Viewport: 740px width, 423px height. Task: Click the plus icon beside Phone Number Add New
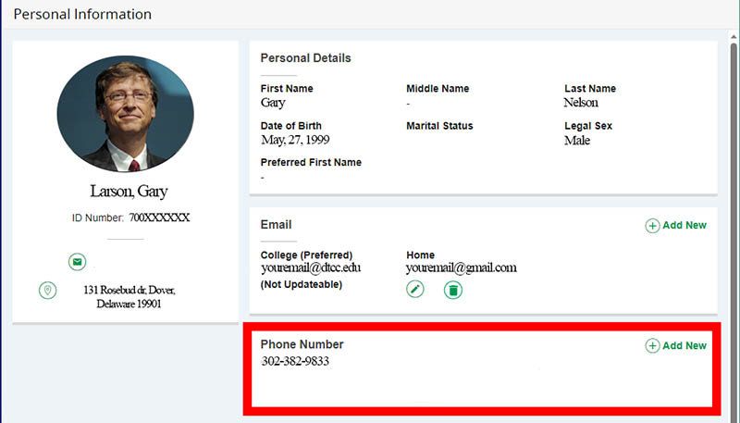(x=652, y=345)
